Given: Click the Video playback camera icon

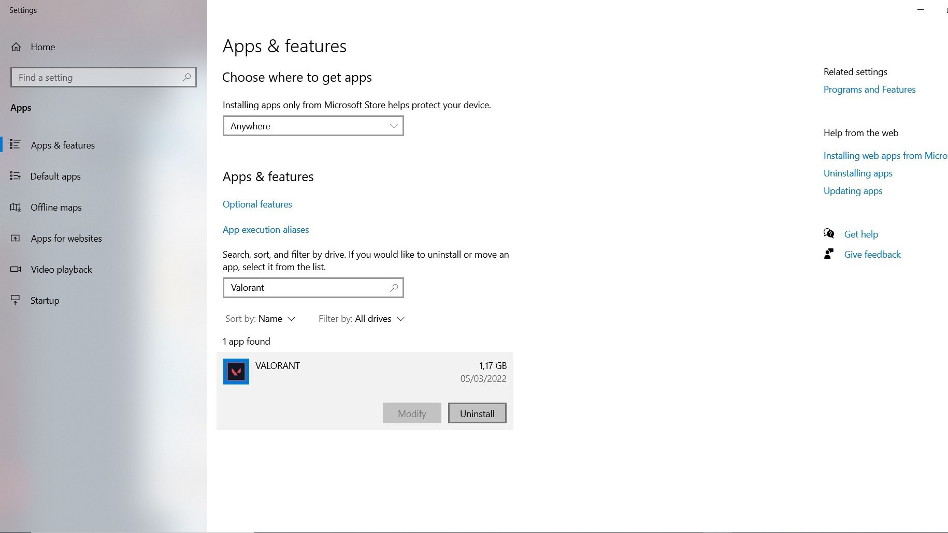Looking at the screenshot, I should pos(16,269).
